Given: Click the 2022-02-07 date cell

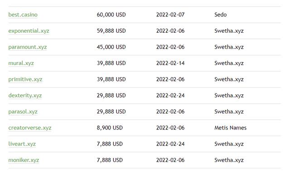Looking at the screenshot, I should tap(170, 15).
